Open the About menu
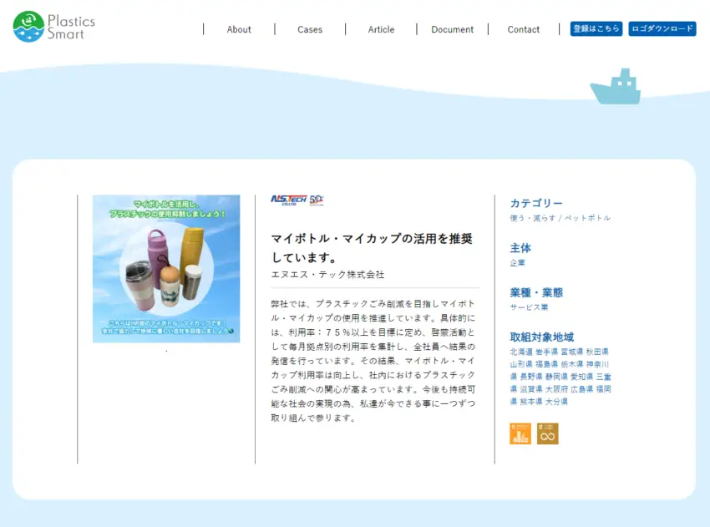The height and width of the screenshot is (527, 710). point(239,29)
